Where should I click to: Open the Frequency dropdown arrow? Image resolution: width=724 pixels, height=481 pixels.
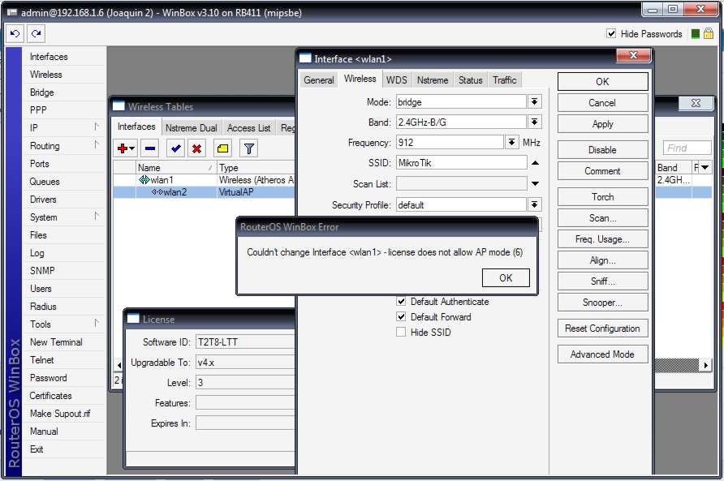tap(511, 142)
